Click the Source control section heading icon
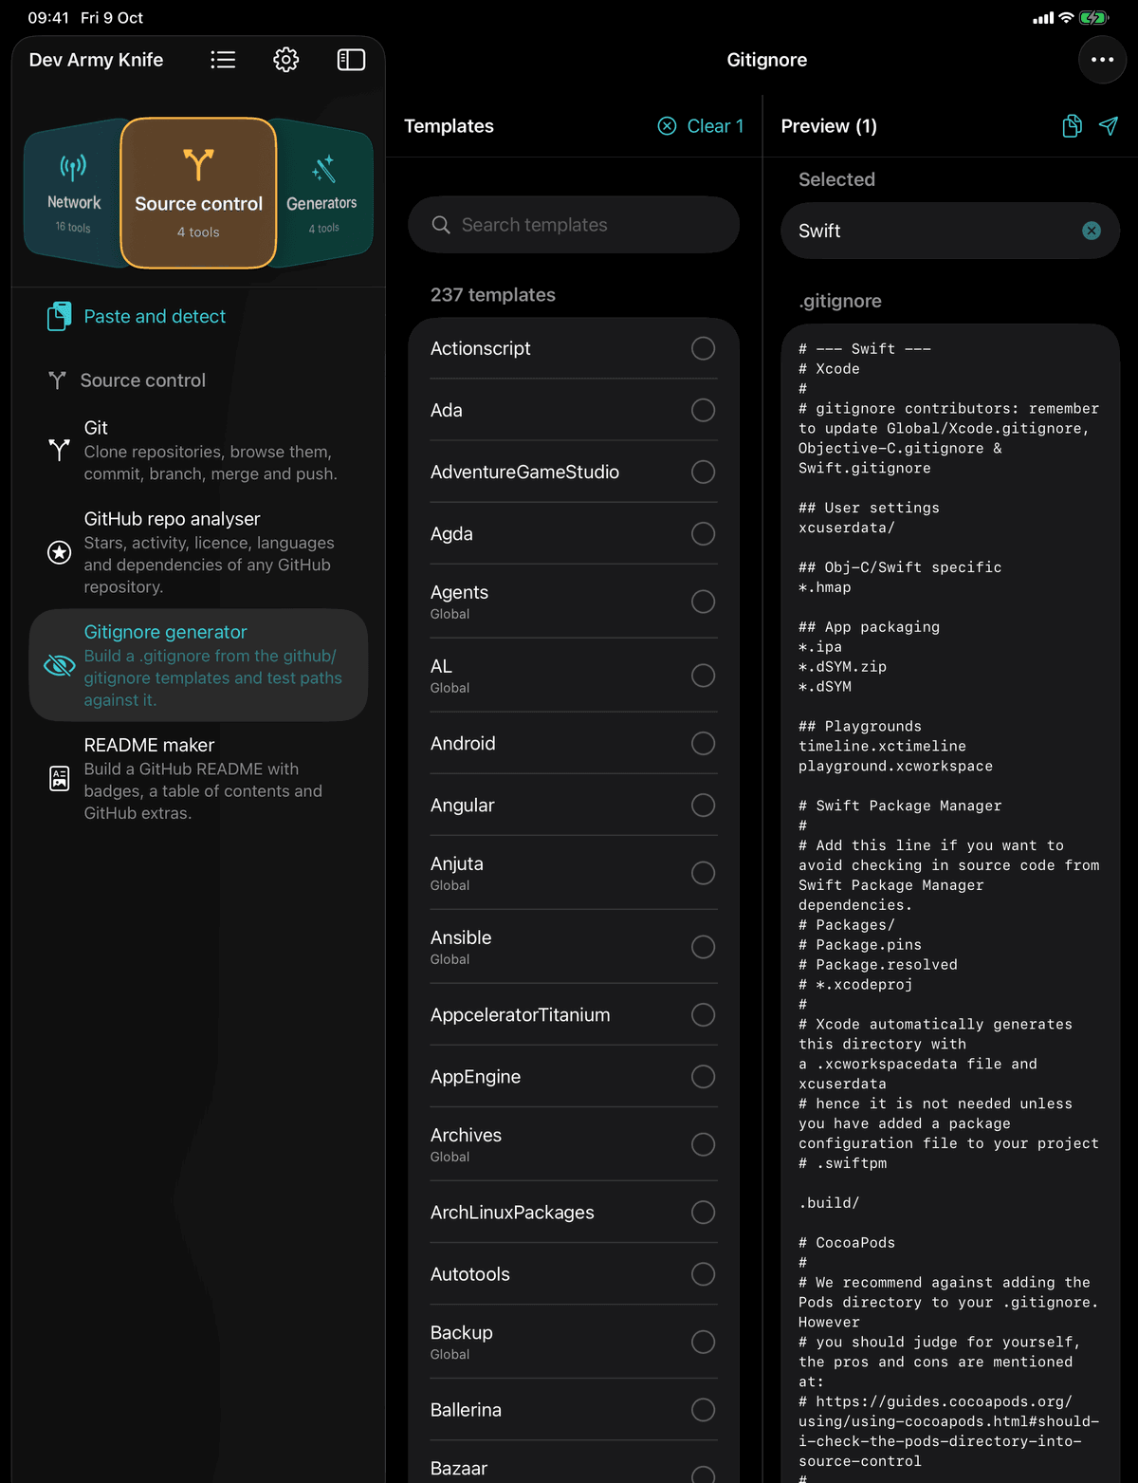 tap(57, 380)
